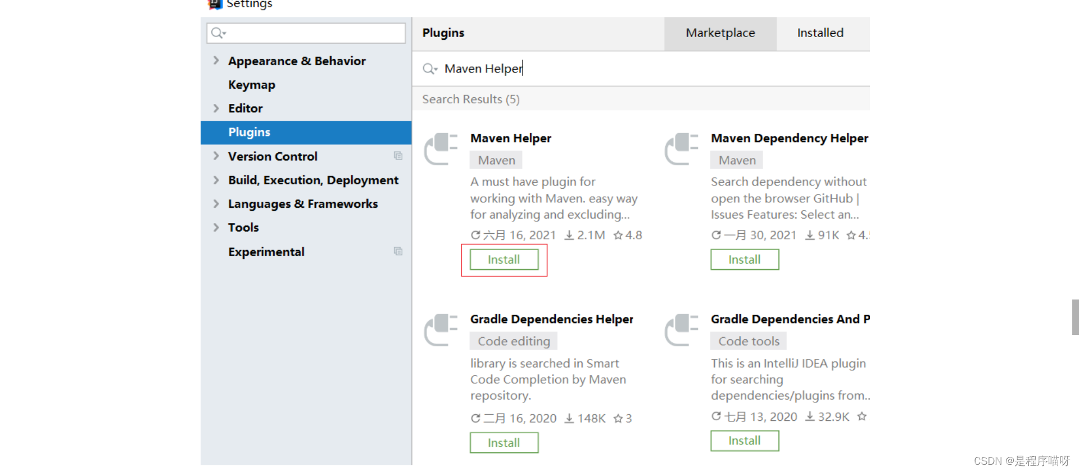Expand the Editor settings node
Image resolution: width=1079 pixels, height=472 pixels.
(216, 108)
